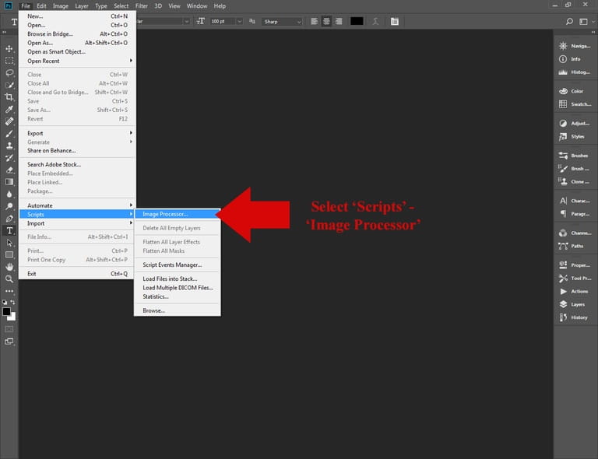Screen dimensions: 598x459
Task: Expand the Export submenu
Action: 76,133
